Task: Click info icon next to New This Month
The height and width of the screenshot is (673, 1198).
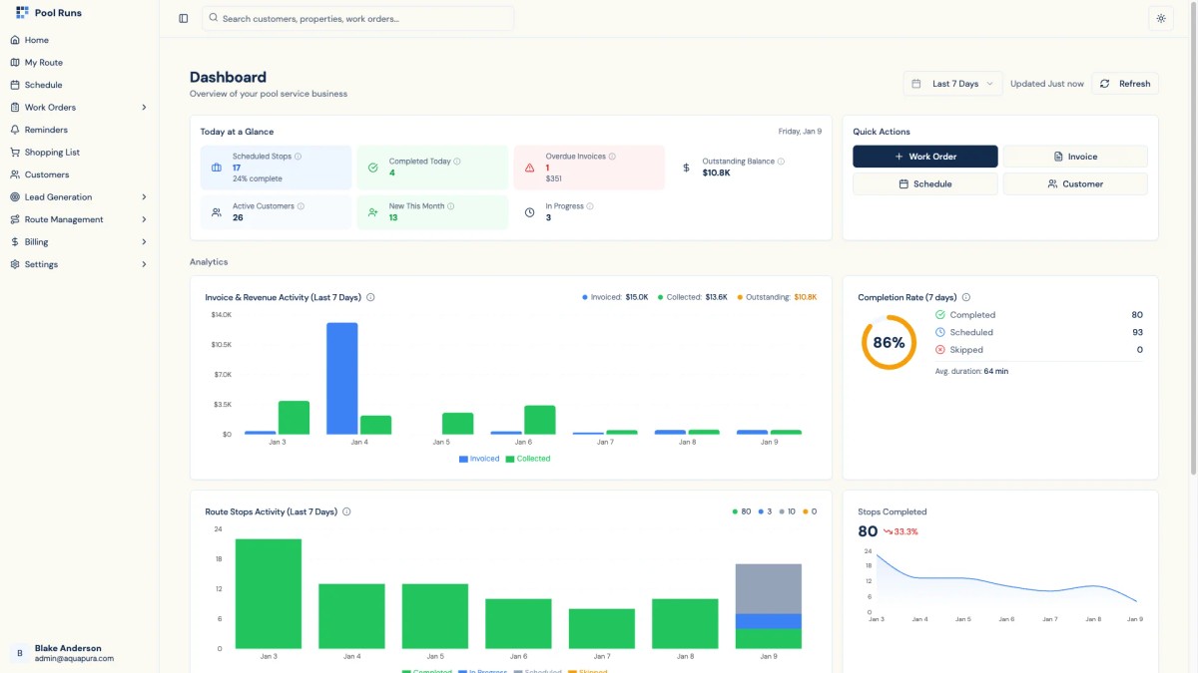Action: 451,206
